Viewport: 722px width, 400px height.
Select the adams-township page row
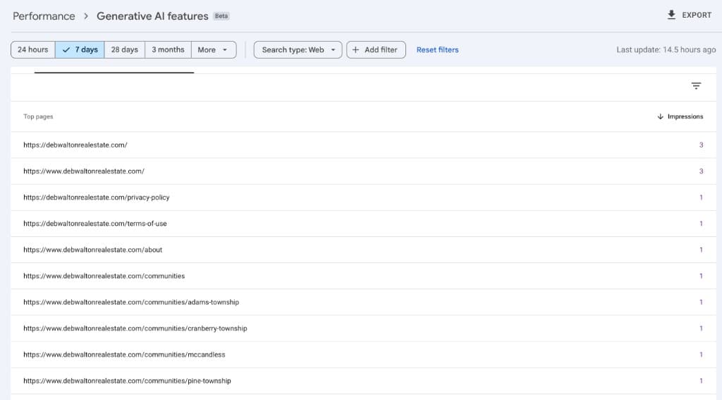click(x=363, y=303)
